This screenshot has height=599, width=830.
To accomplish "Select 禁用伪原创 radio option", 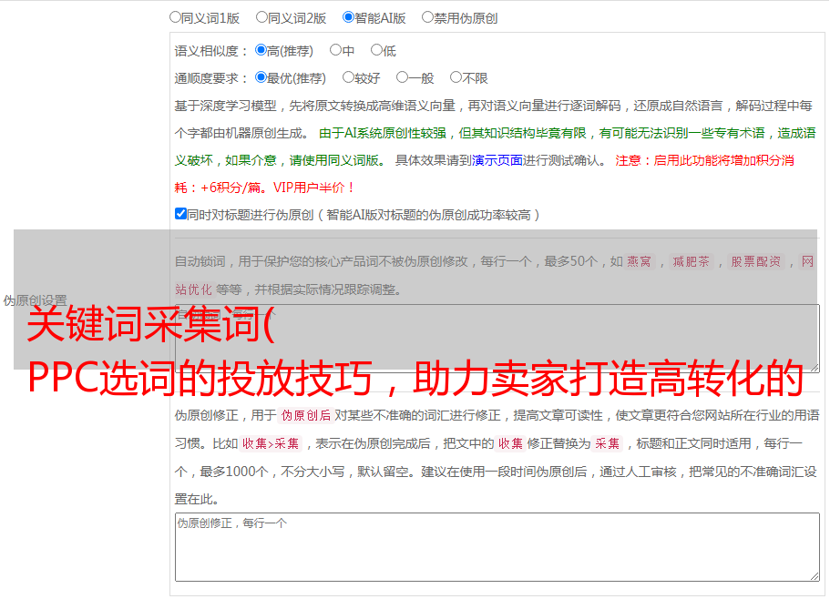I will [427, 17].
